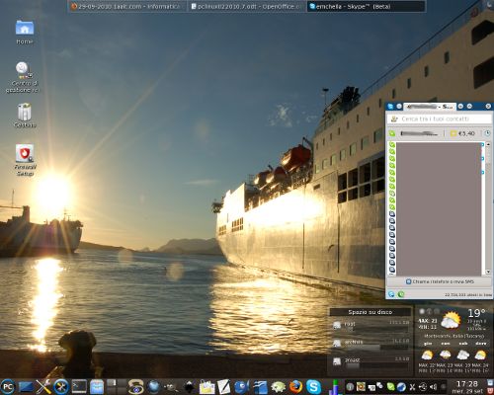The image size is (494, 395).
Task: Click the green call button at Skype bottom
Action: [401, 294]
